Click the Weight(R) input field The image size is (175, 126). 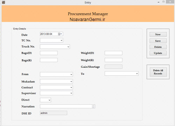tap(113, 60)
